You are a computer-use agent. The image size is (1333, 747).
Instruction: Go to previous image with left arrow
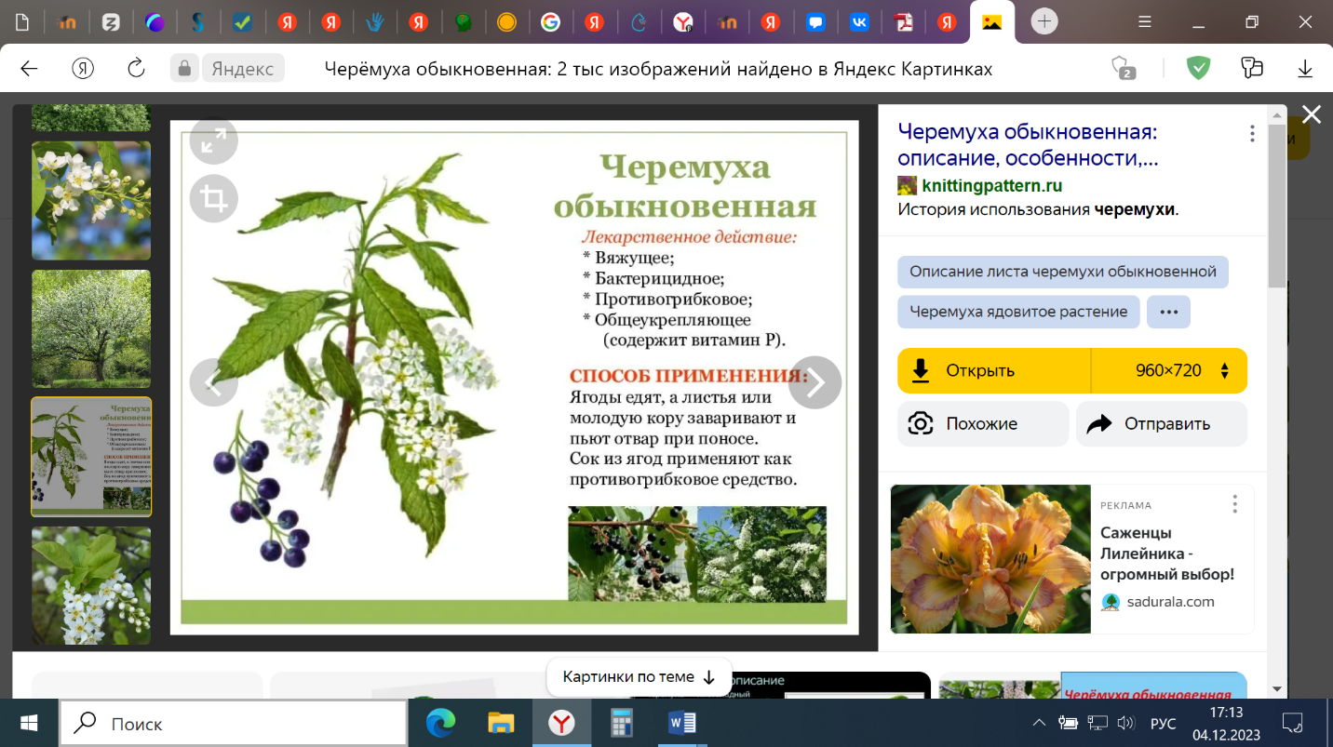coord(213,382)
